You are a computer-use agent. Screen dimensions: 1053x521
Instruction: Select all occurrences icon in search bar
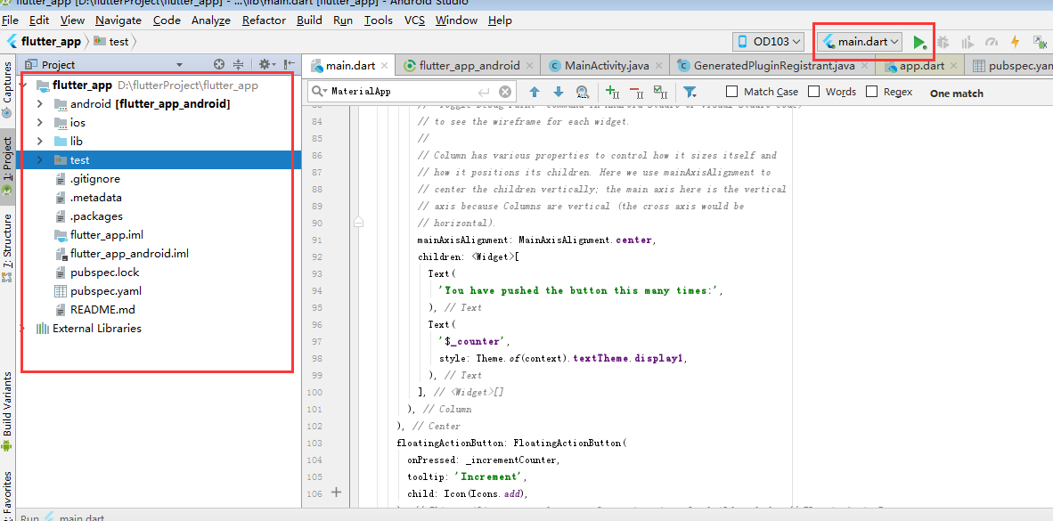tap(660, 92)
